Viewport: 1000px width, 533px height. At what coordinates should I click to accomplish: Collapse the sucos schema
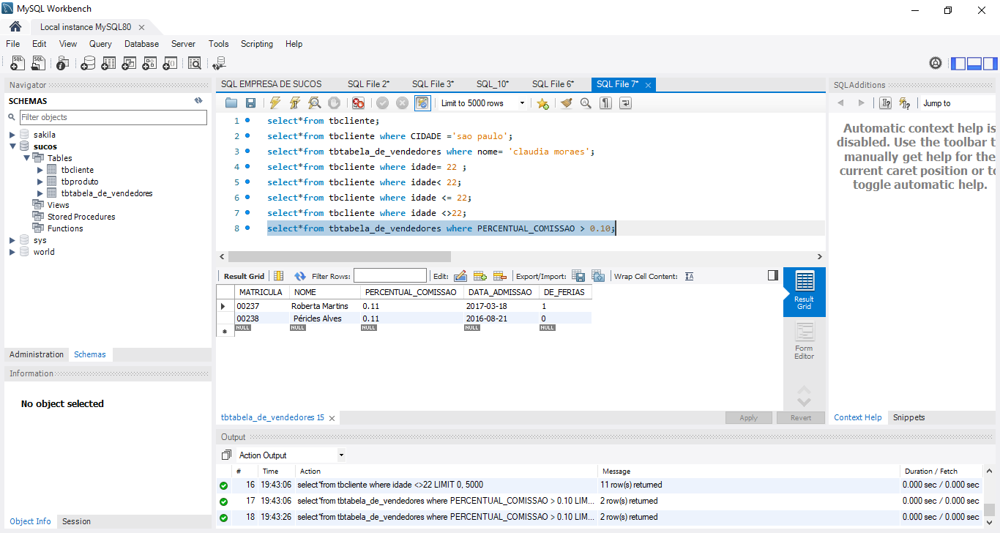[12, 146]
